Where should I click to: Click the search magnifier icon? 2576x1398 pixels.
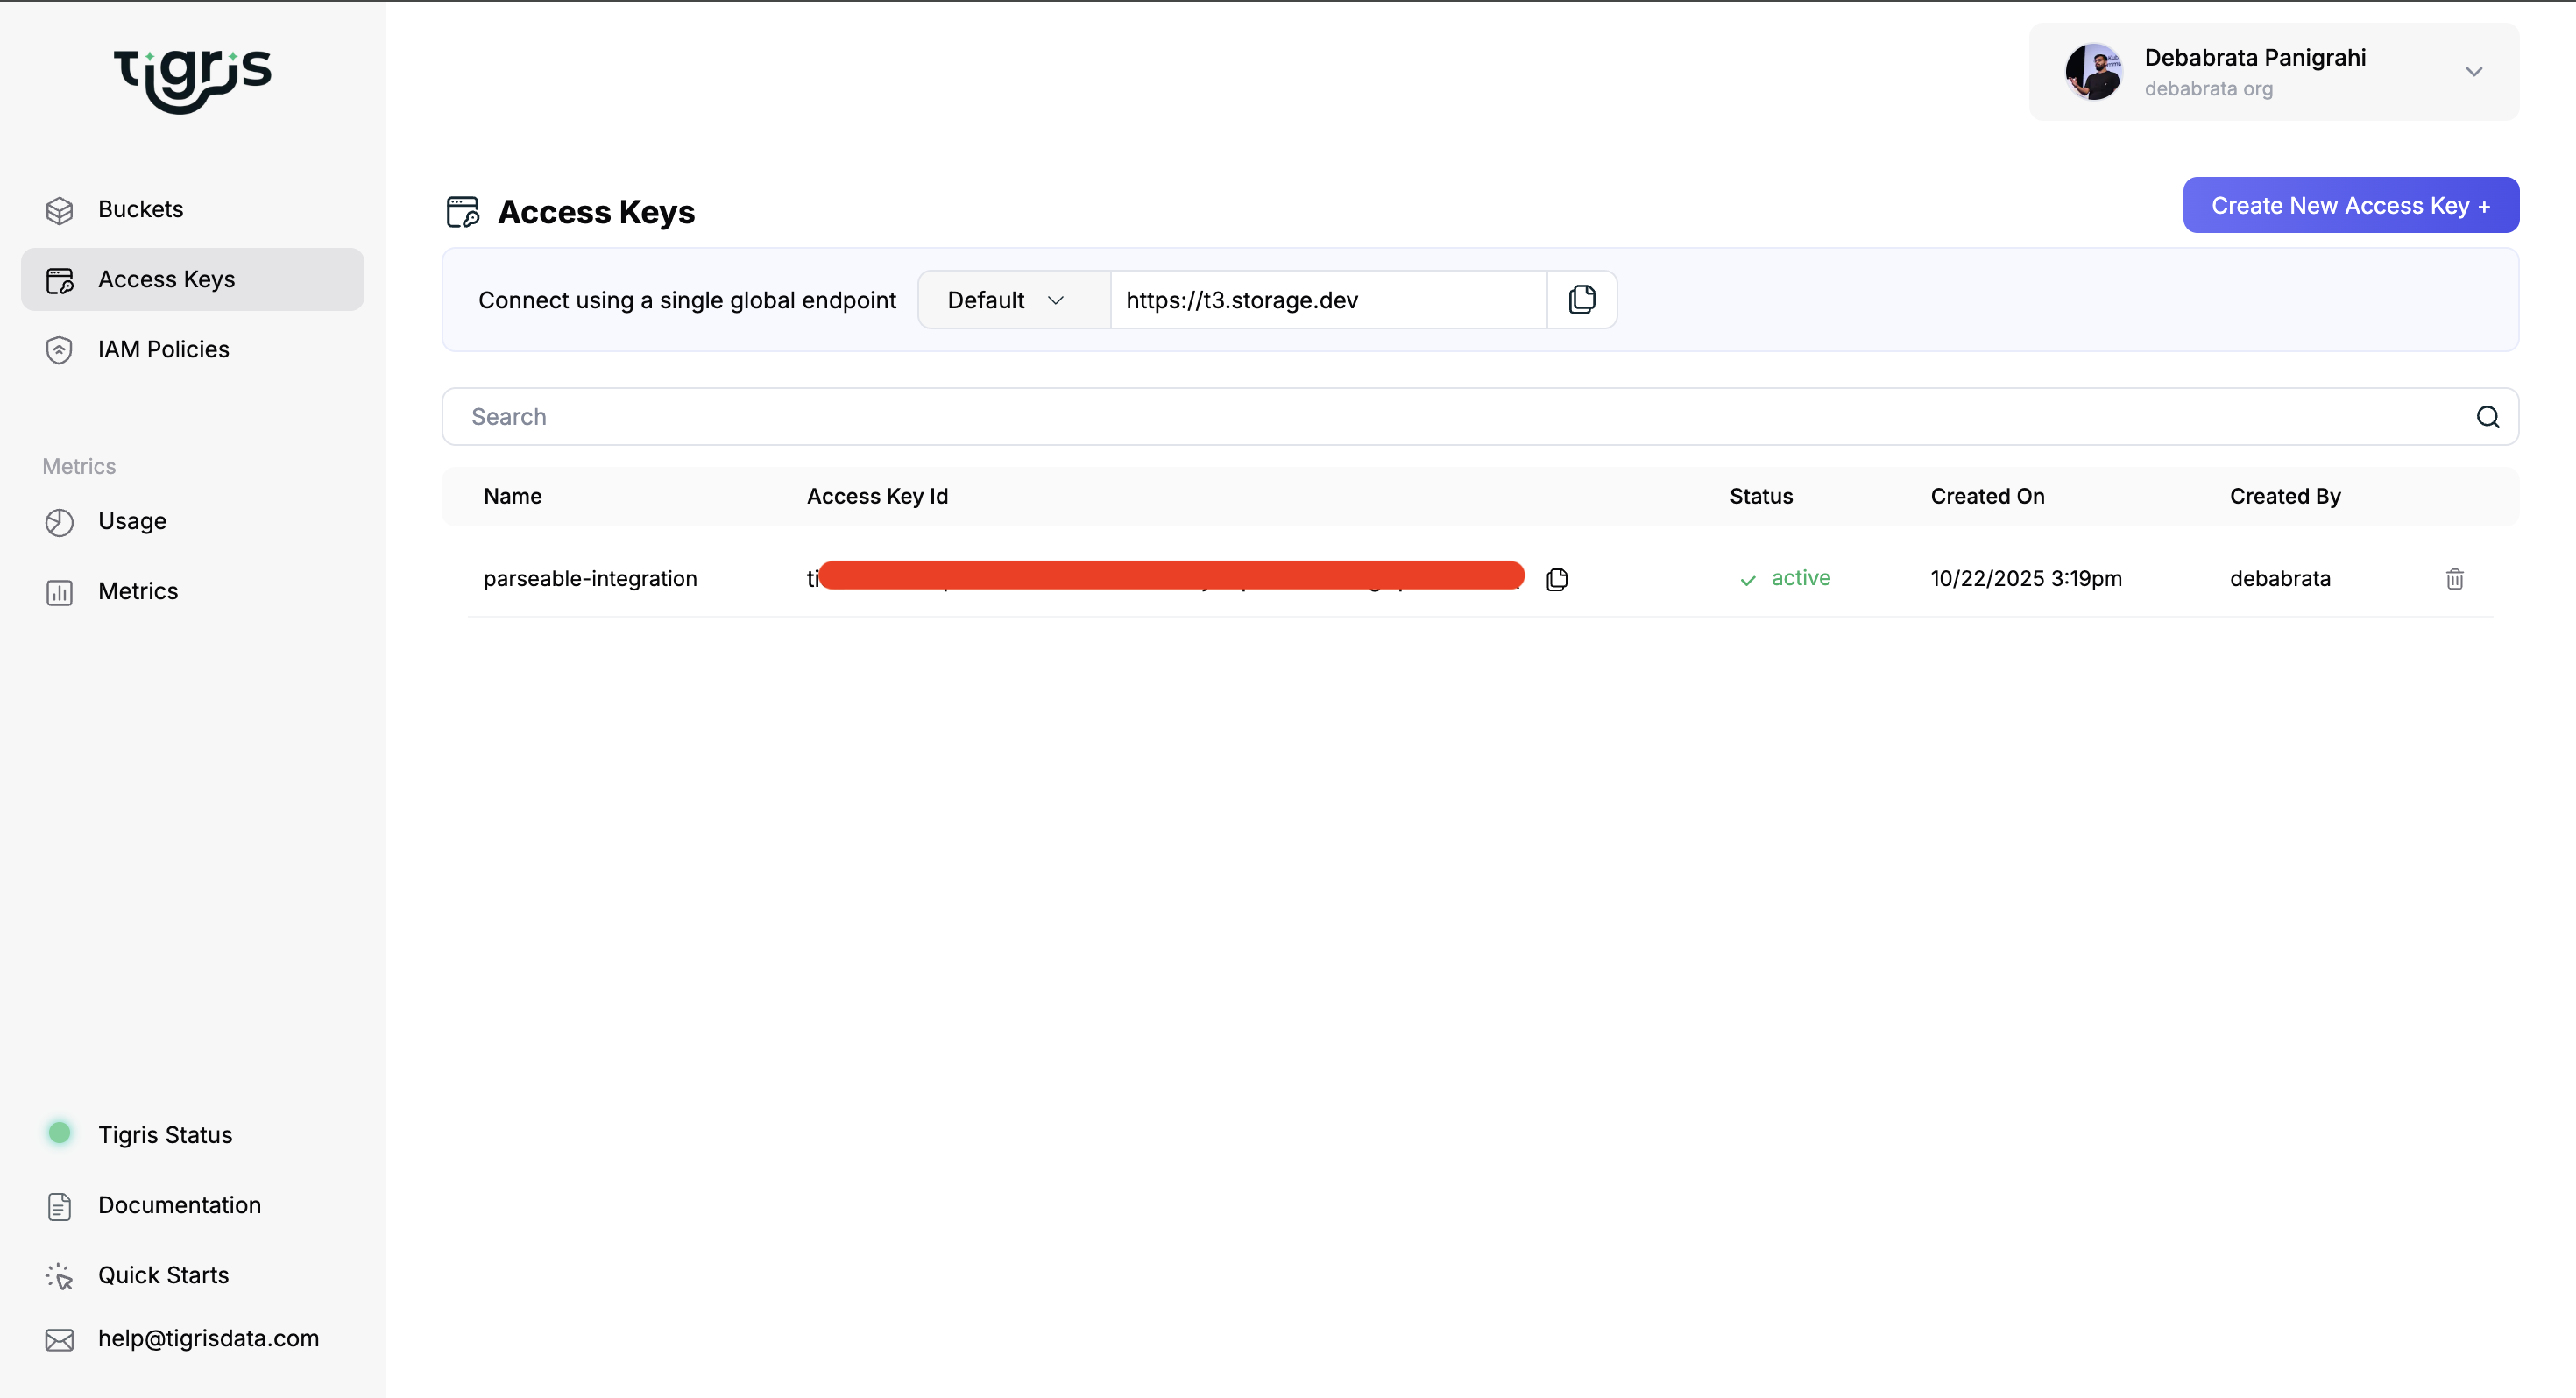click(x=2487, y=417)
